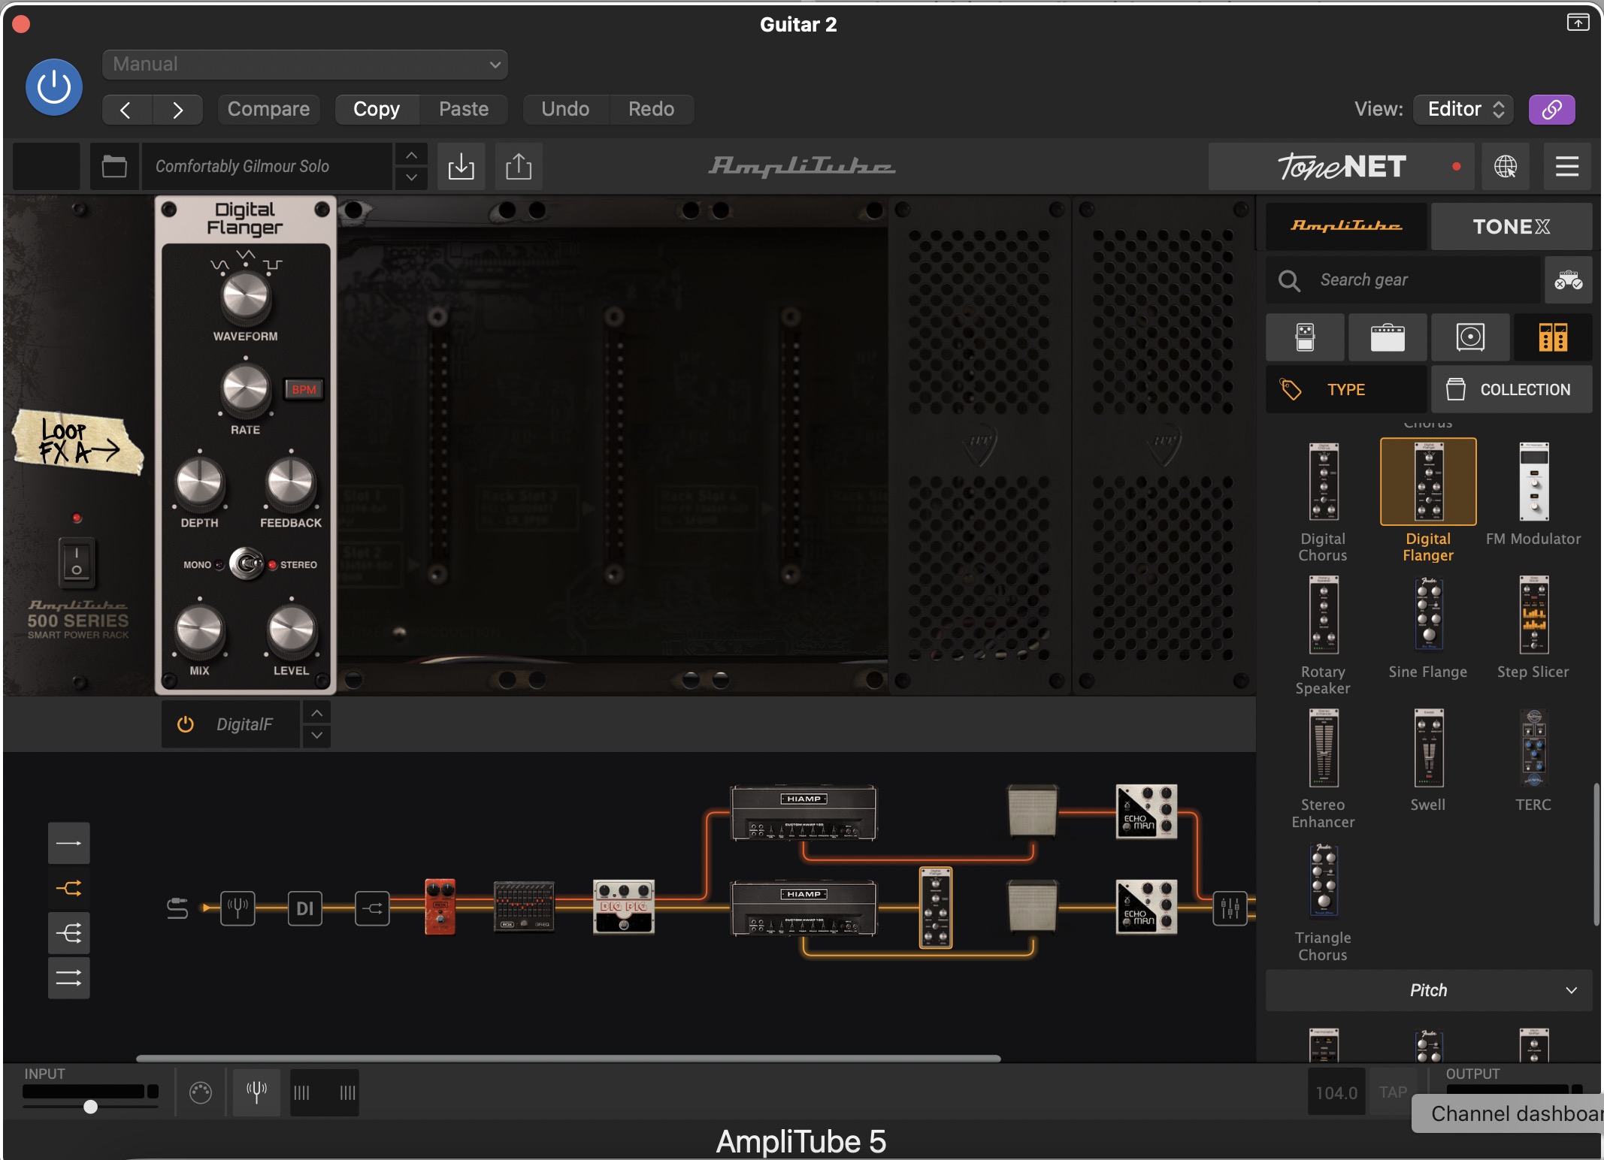Image resolution: width=1604 pixels, height=1160 pixels.
Task: Open the View Editor dropdown
Action: 1464,110
